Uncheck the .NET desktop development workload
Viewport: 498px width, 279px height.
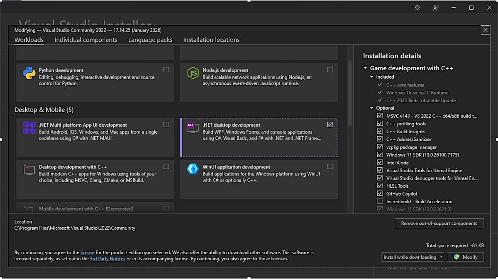330,125
